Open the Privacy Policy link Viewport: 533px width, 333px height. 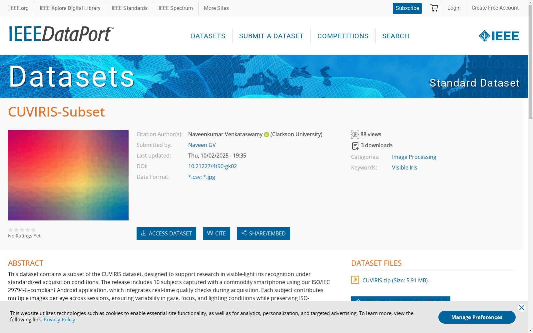click(x=59, y=320)
